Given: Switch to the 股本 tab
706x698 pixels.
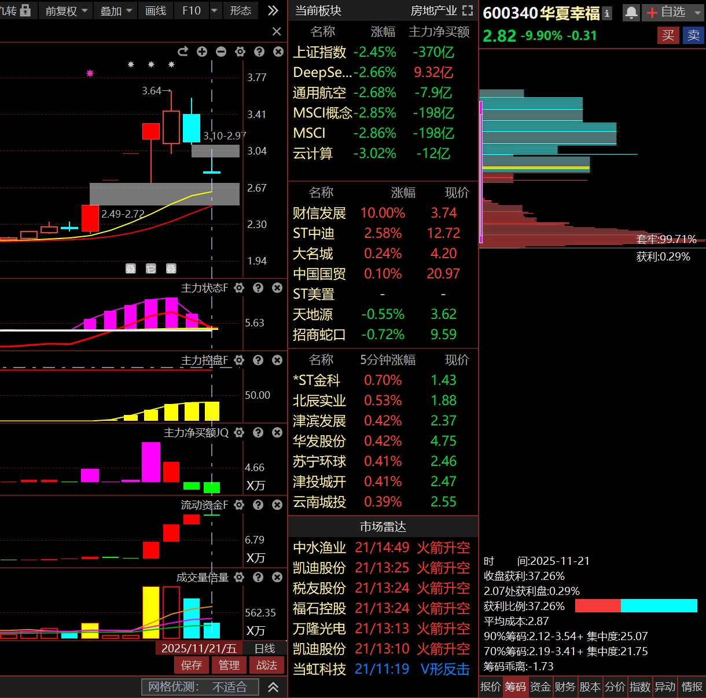Looking at the screenshot, I should click(590, 687).
